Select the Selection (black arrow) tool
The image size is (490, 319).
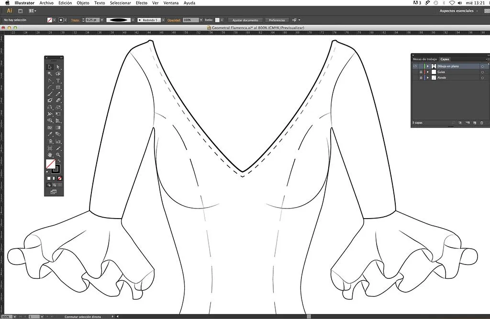click(x=50, y=67)
